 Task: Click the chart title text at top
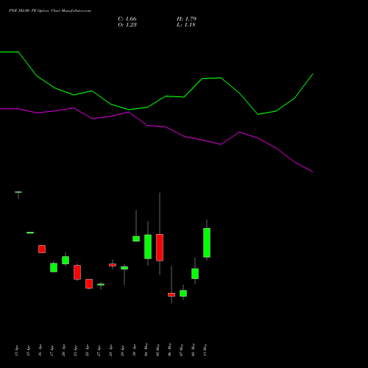pyautogui.click(x=50, y=11)
